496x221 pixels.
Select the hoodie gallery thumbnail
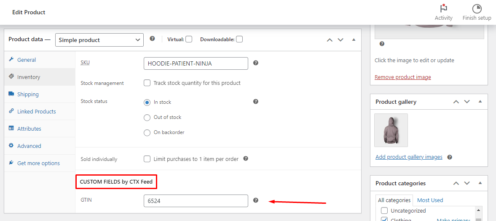point(391,130)
